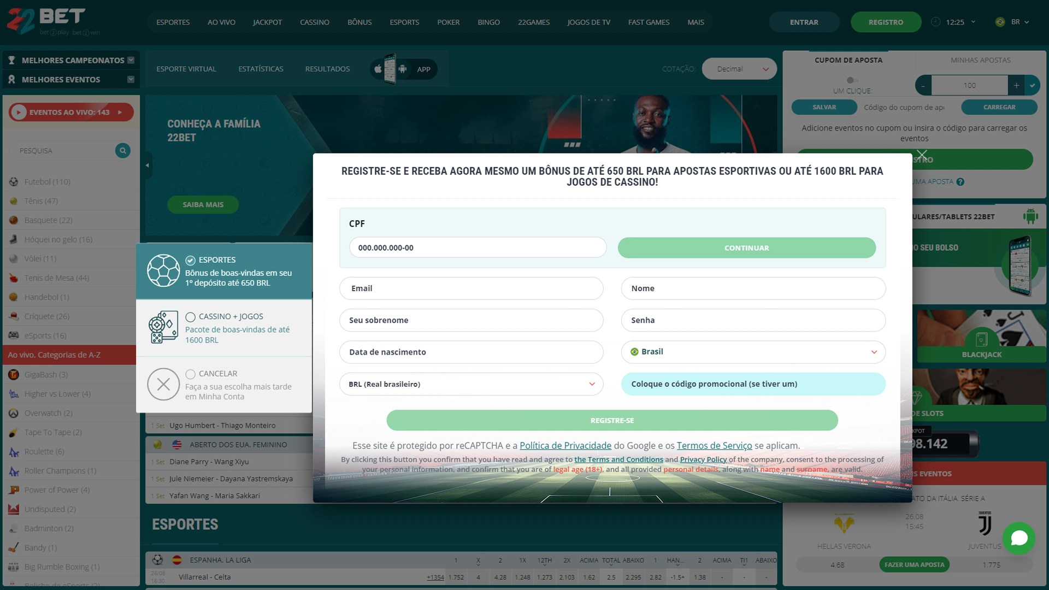Open the POKER menu item
Image resolution: width=1049 pixels, height=590 pixels.
[448, 22]
